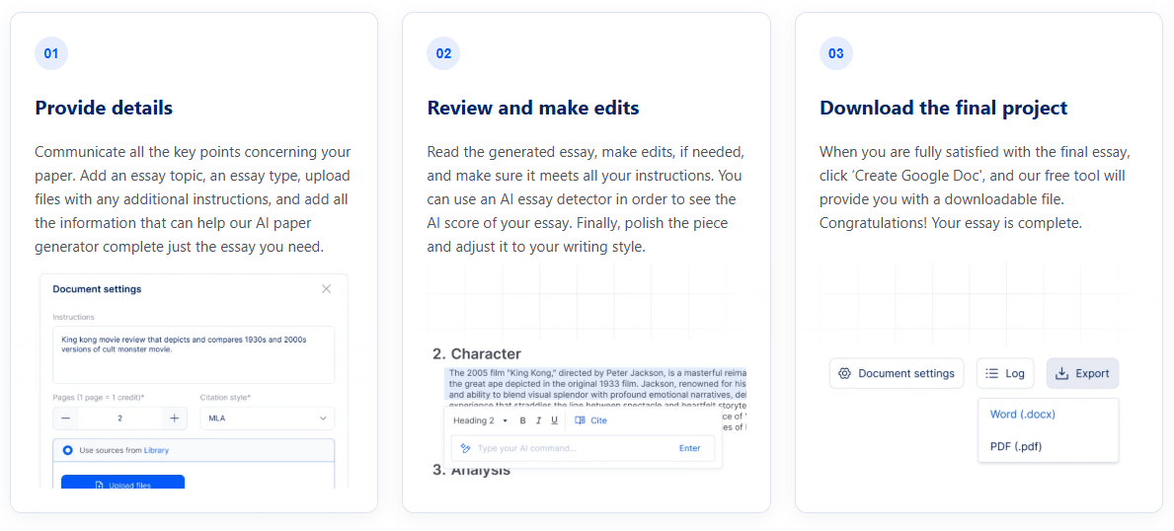Click the Cite button
The height and width of the screenshot is (531, 1174).
pos(590,420)
